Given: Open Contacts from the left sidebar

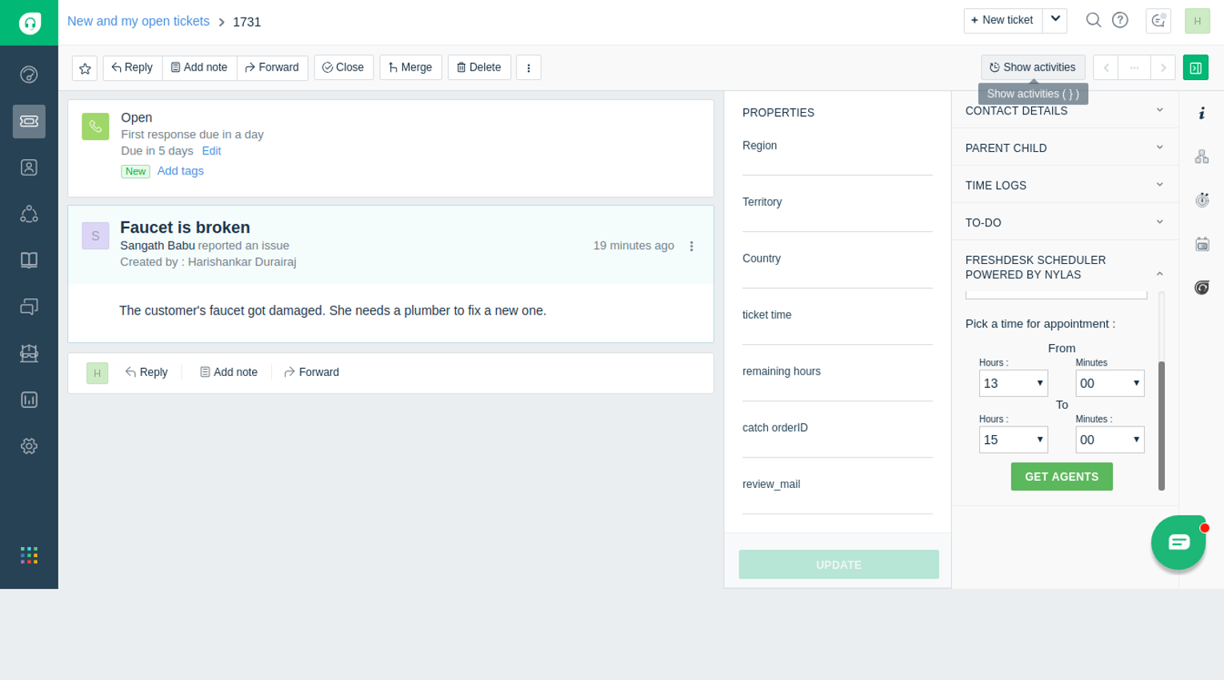Looking at the screenshot, I should [29, 167].
